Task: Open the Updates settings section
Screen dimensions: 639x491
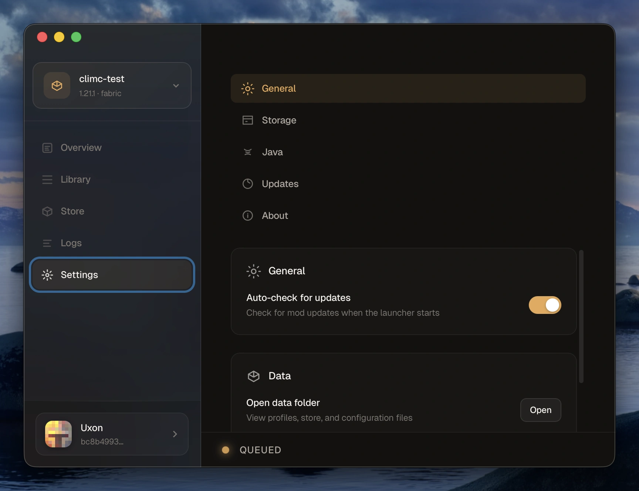Action: (x=280, y=184)
